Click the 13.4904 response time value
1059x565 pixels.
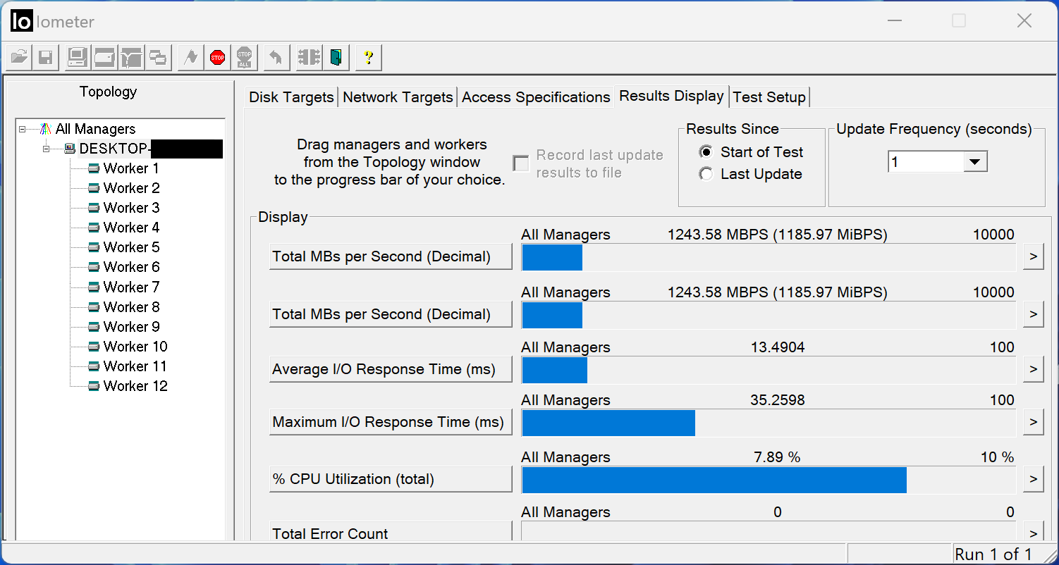[x=777, y=347]
